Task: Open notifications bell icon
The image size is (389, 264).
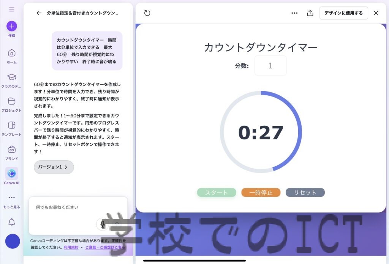Action: (x=11, y=222)
